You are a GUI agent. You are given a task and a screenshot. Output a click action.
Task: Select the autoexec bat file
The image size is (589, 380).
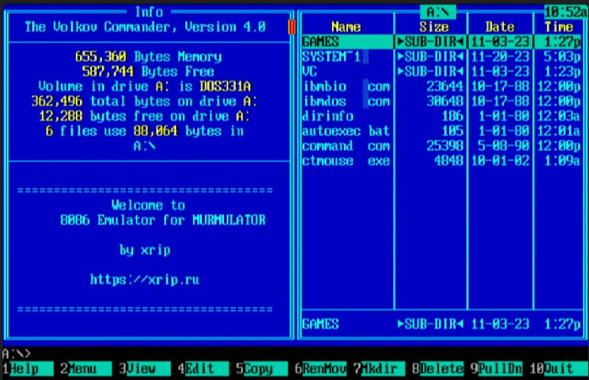pyautogui.click(x=442, y=131)
